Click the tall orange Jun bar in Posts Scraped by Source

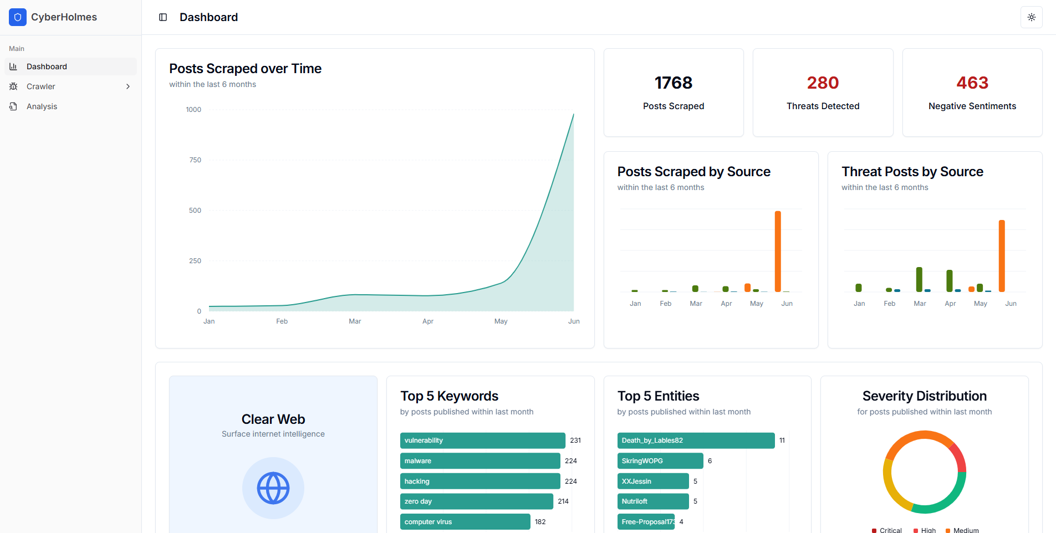pyautogui.click(x=778, y=252)
